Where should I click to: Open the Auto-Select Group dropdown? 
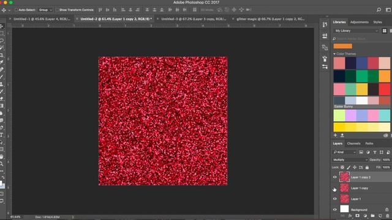tap(45, 10)
